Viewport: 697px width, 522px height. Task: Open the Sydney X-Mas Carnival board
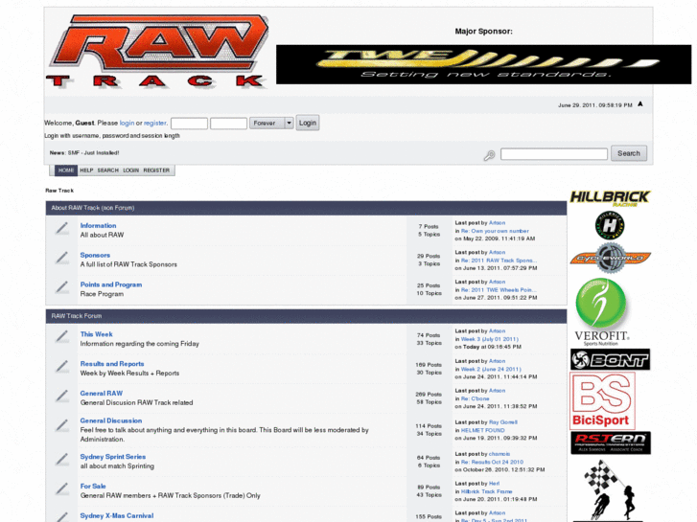(117, 516)
